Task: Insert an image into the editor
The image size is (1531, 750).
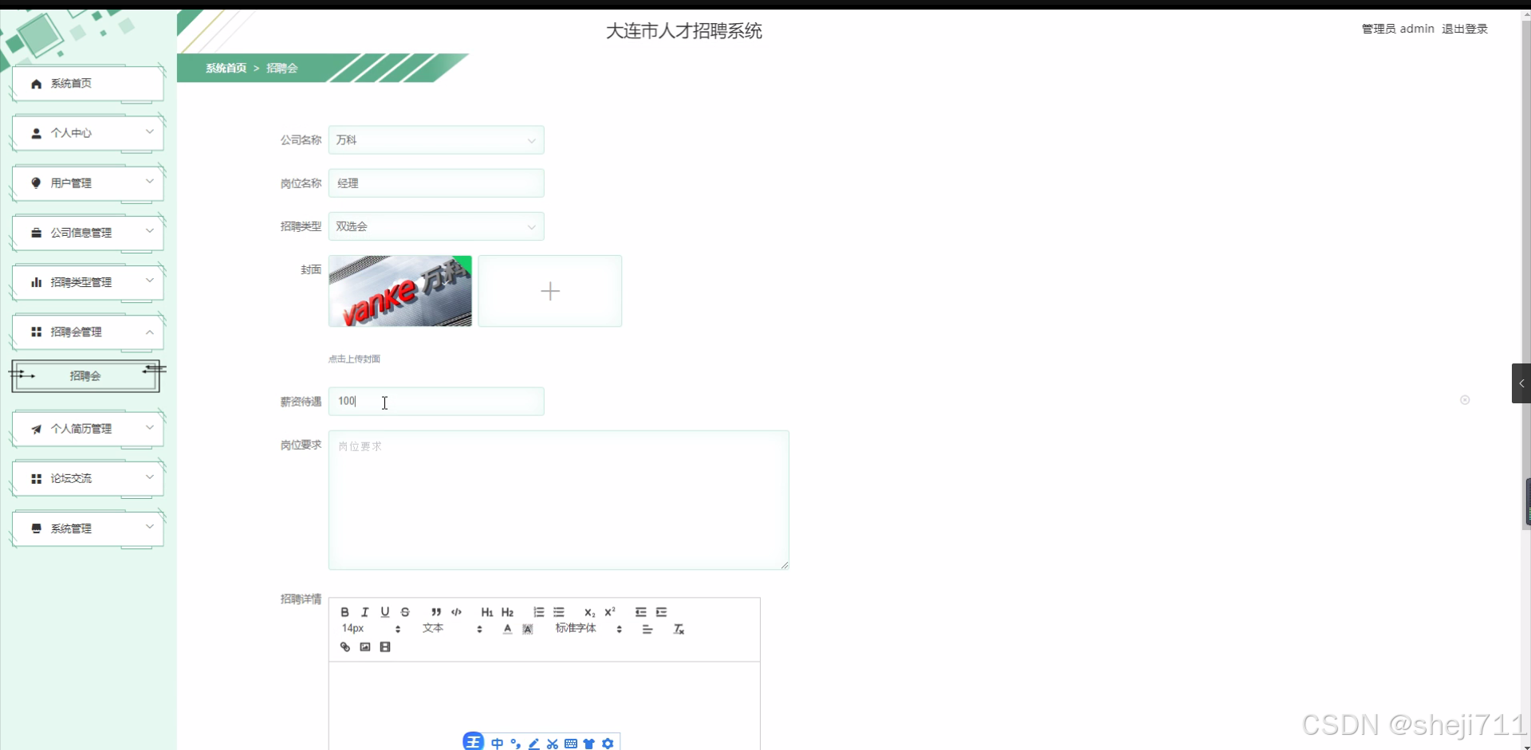Action: click(x=364, y=646)
